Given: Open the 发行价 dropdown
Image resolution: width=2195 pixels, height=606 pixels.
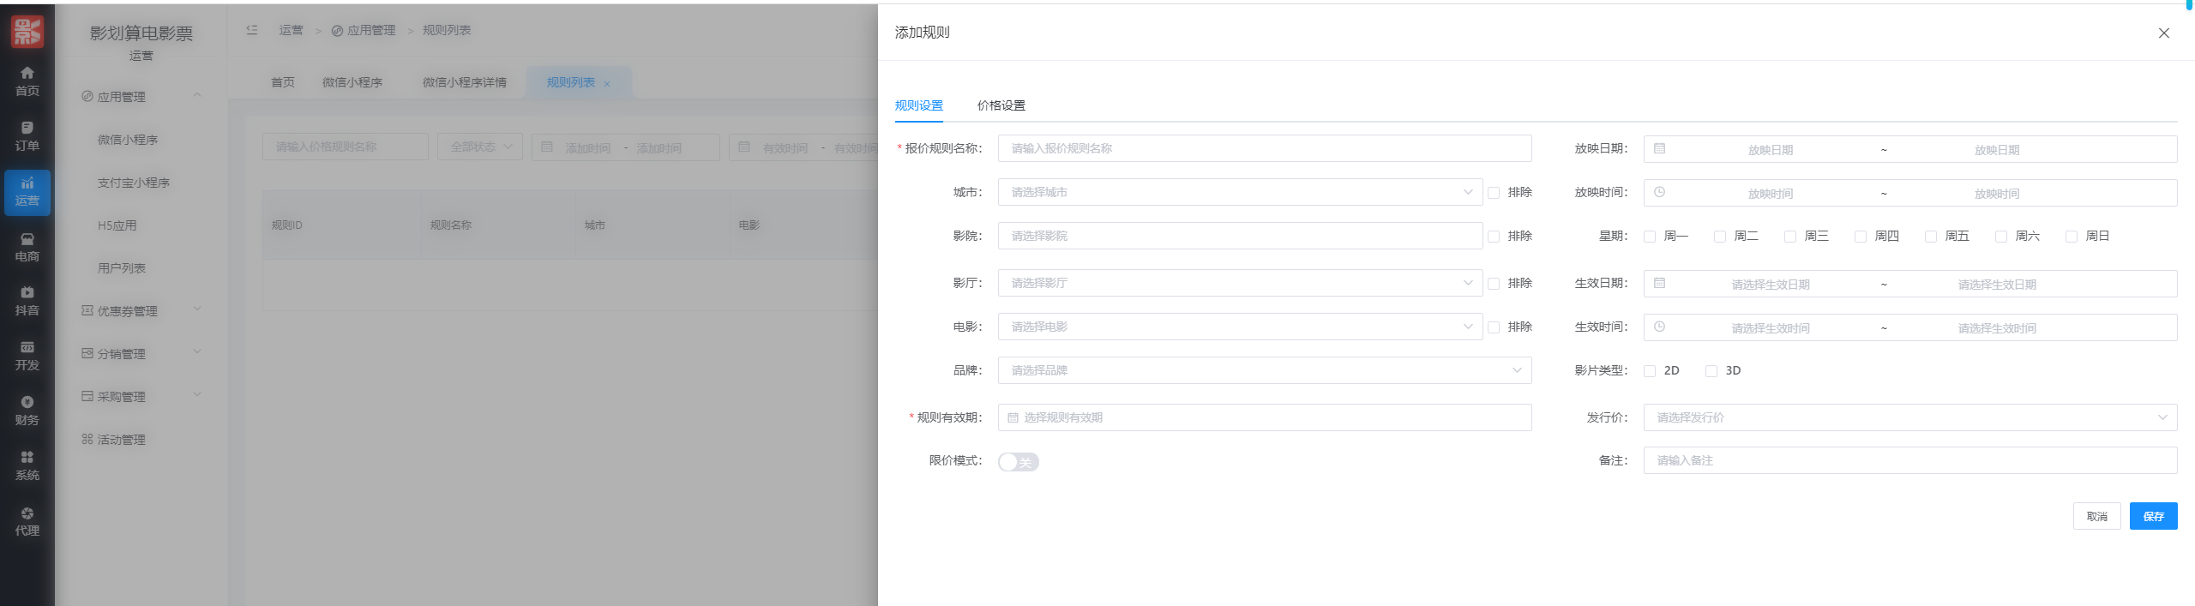Looking at the screenshot, I should (1909, 417).
